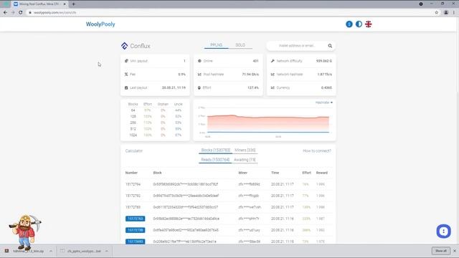Click Pool hashrate value 71.94 Gh/s
Screen dimensions: 459x258
click(250, 75)
